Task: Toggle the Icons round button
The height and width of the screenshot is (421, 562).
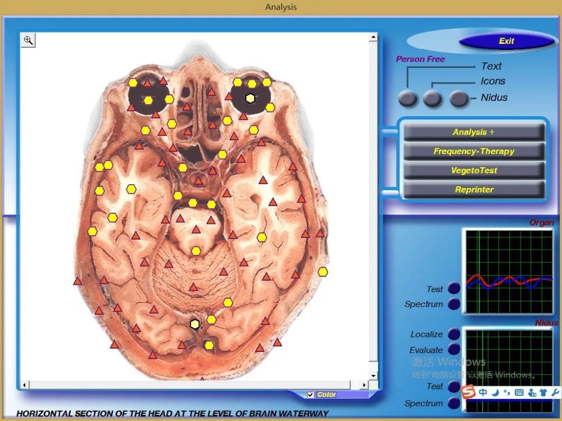Action: (432, 98)
